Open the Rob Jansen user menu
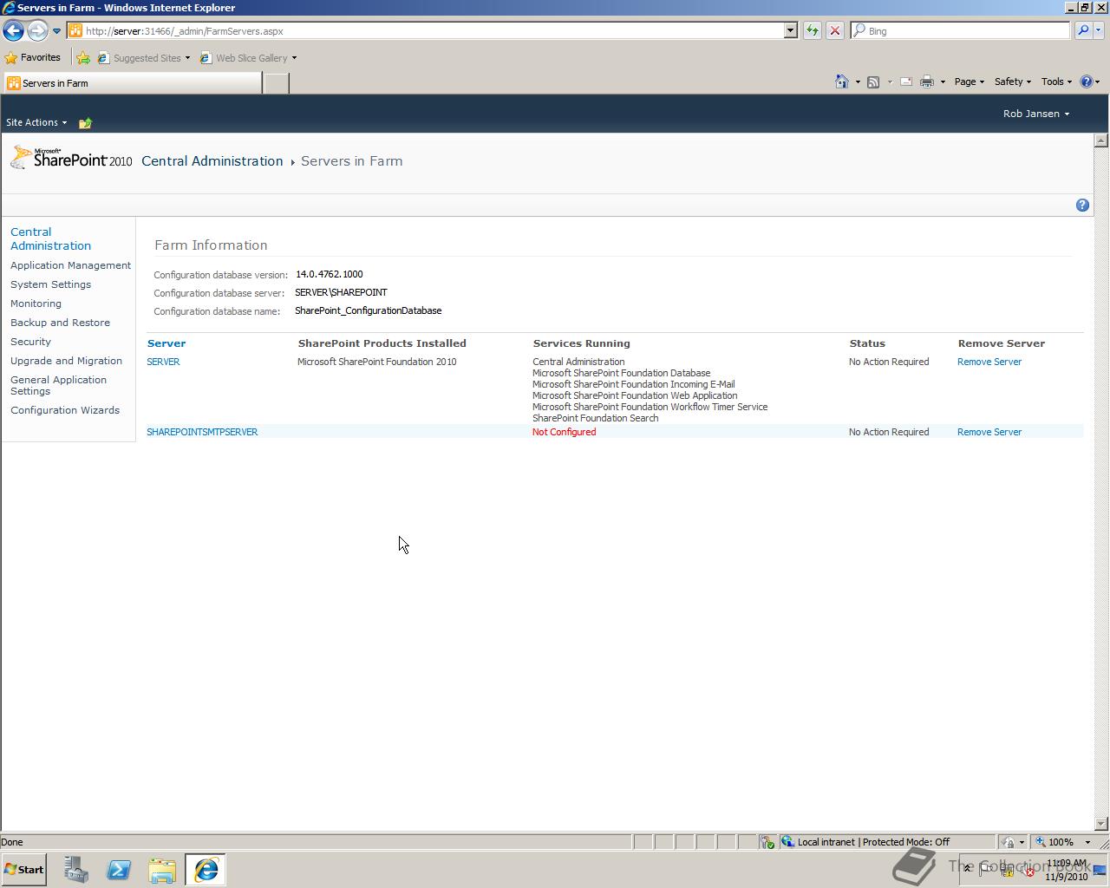The width and height of the screenshot is (1110, 888). pos(1036,114)
